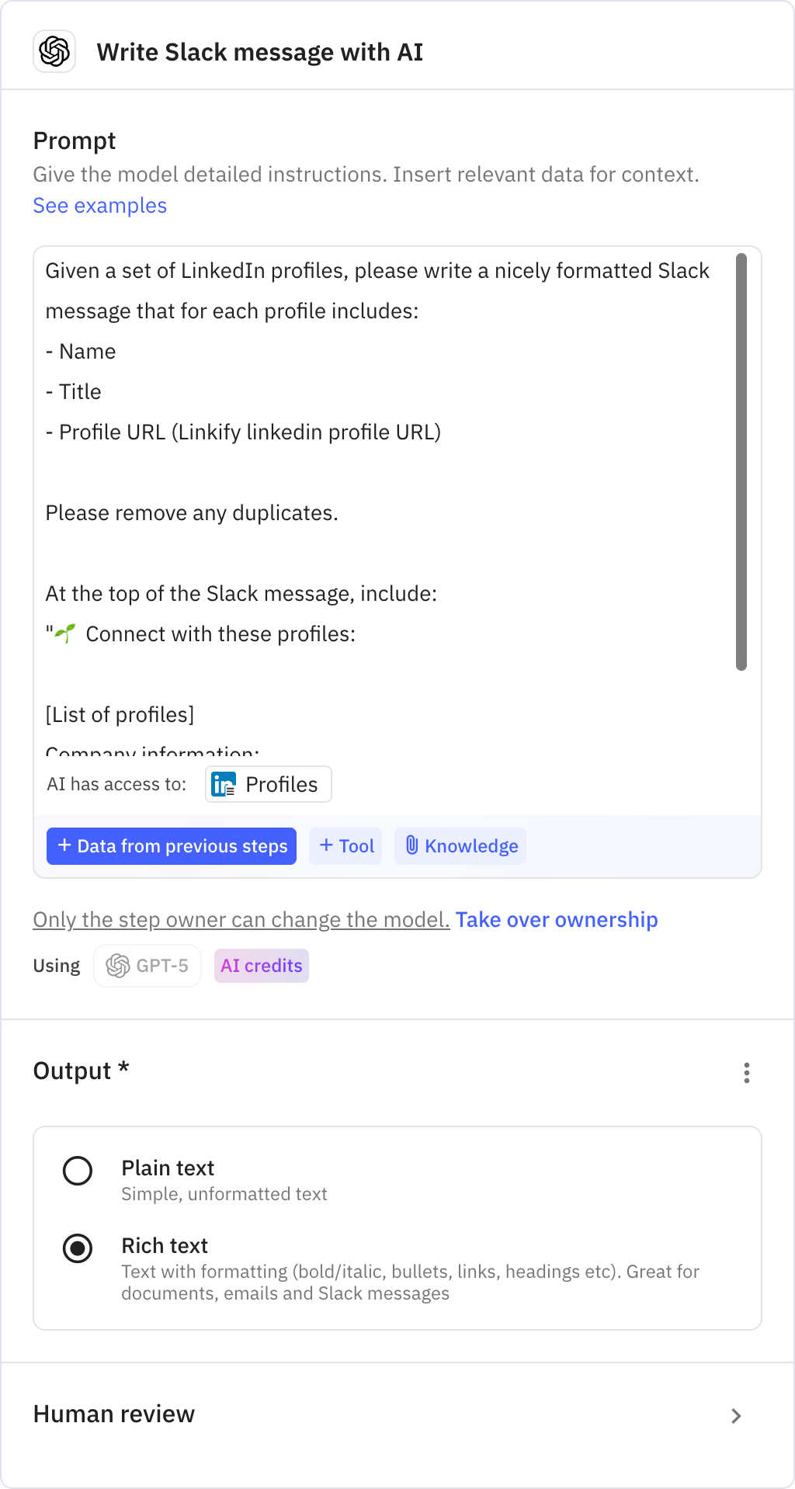
Task: Click the OpenAI logo in the header
Action: (x=54, y=52)
